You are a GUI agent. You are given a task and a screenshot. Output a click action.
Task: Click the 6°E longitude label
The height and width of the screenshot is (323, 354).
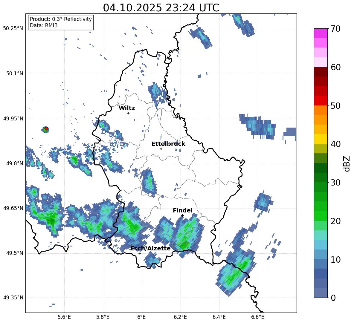click(141, 317)
